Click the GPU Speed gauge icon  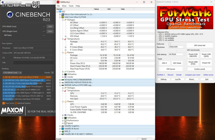pos(65,123)
